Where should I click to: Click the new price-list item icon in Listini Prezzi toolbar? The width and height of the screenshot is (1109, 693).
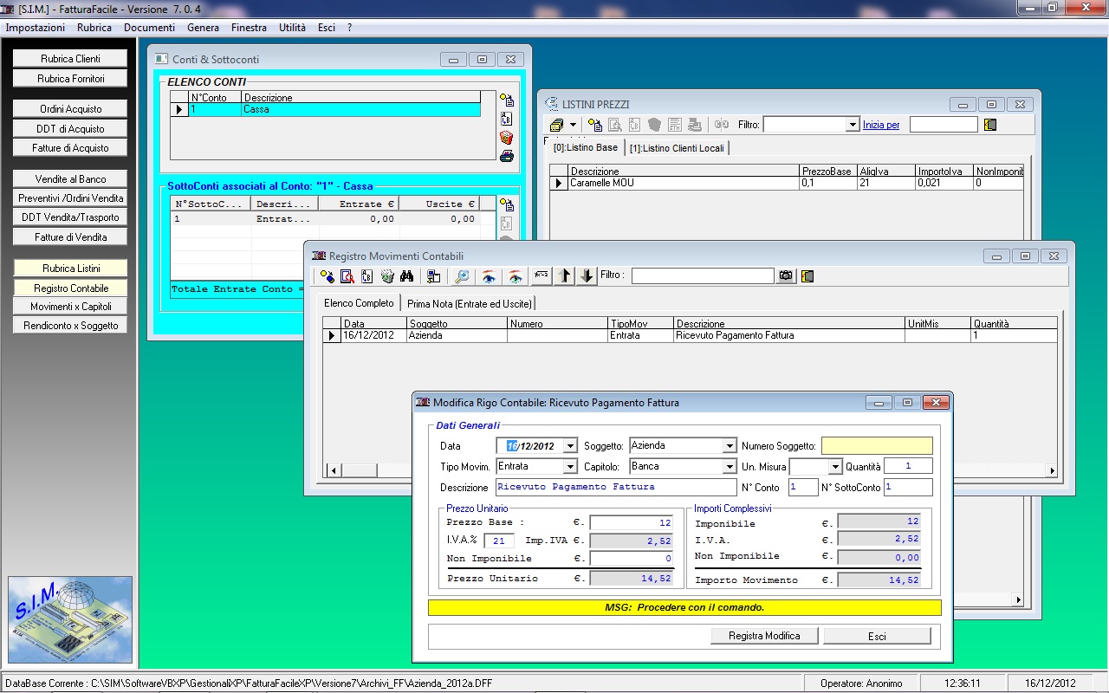[595, 125]
